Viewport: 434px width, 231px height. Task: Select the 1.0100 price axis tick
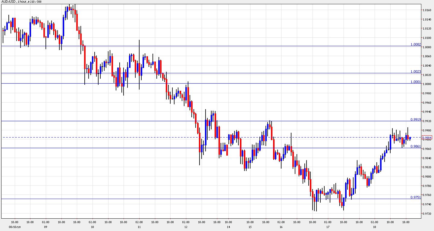[427, 38]
